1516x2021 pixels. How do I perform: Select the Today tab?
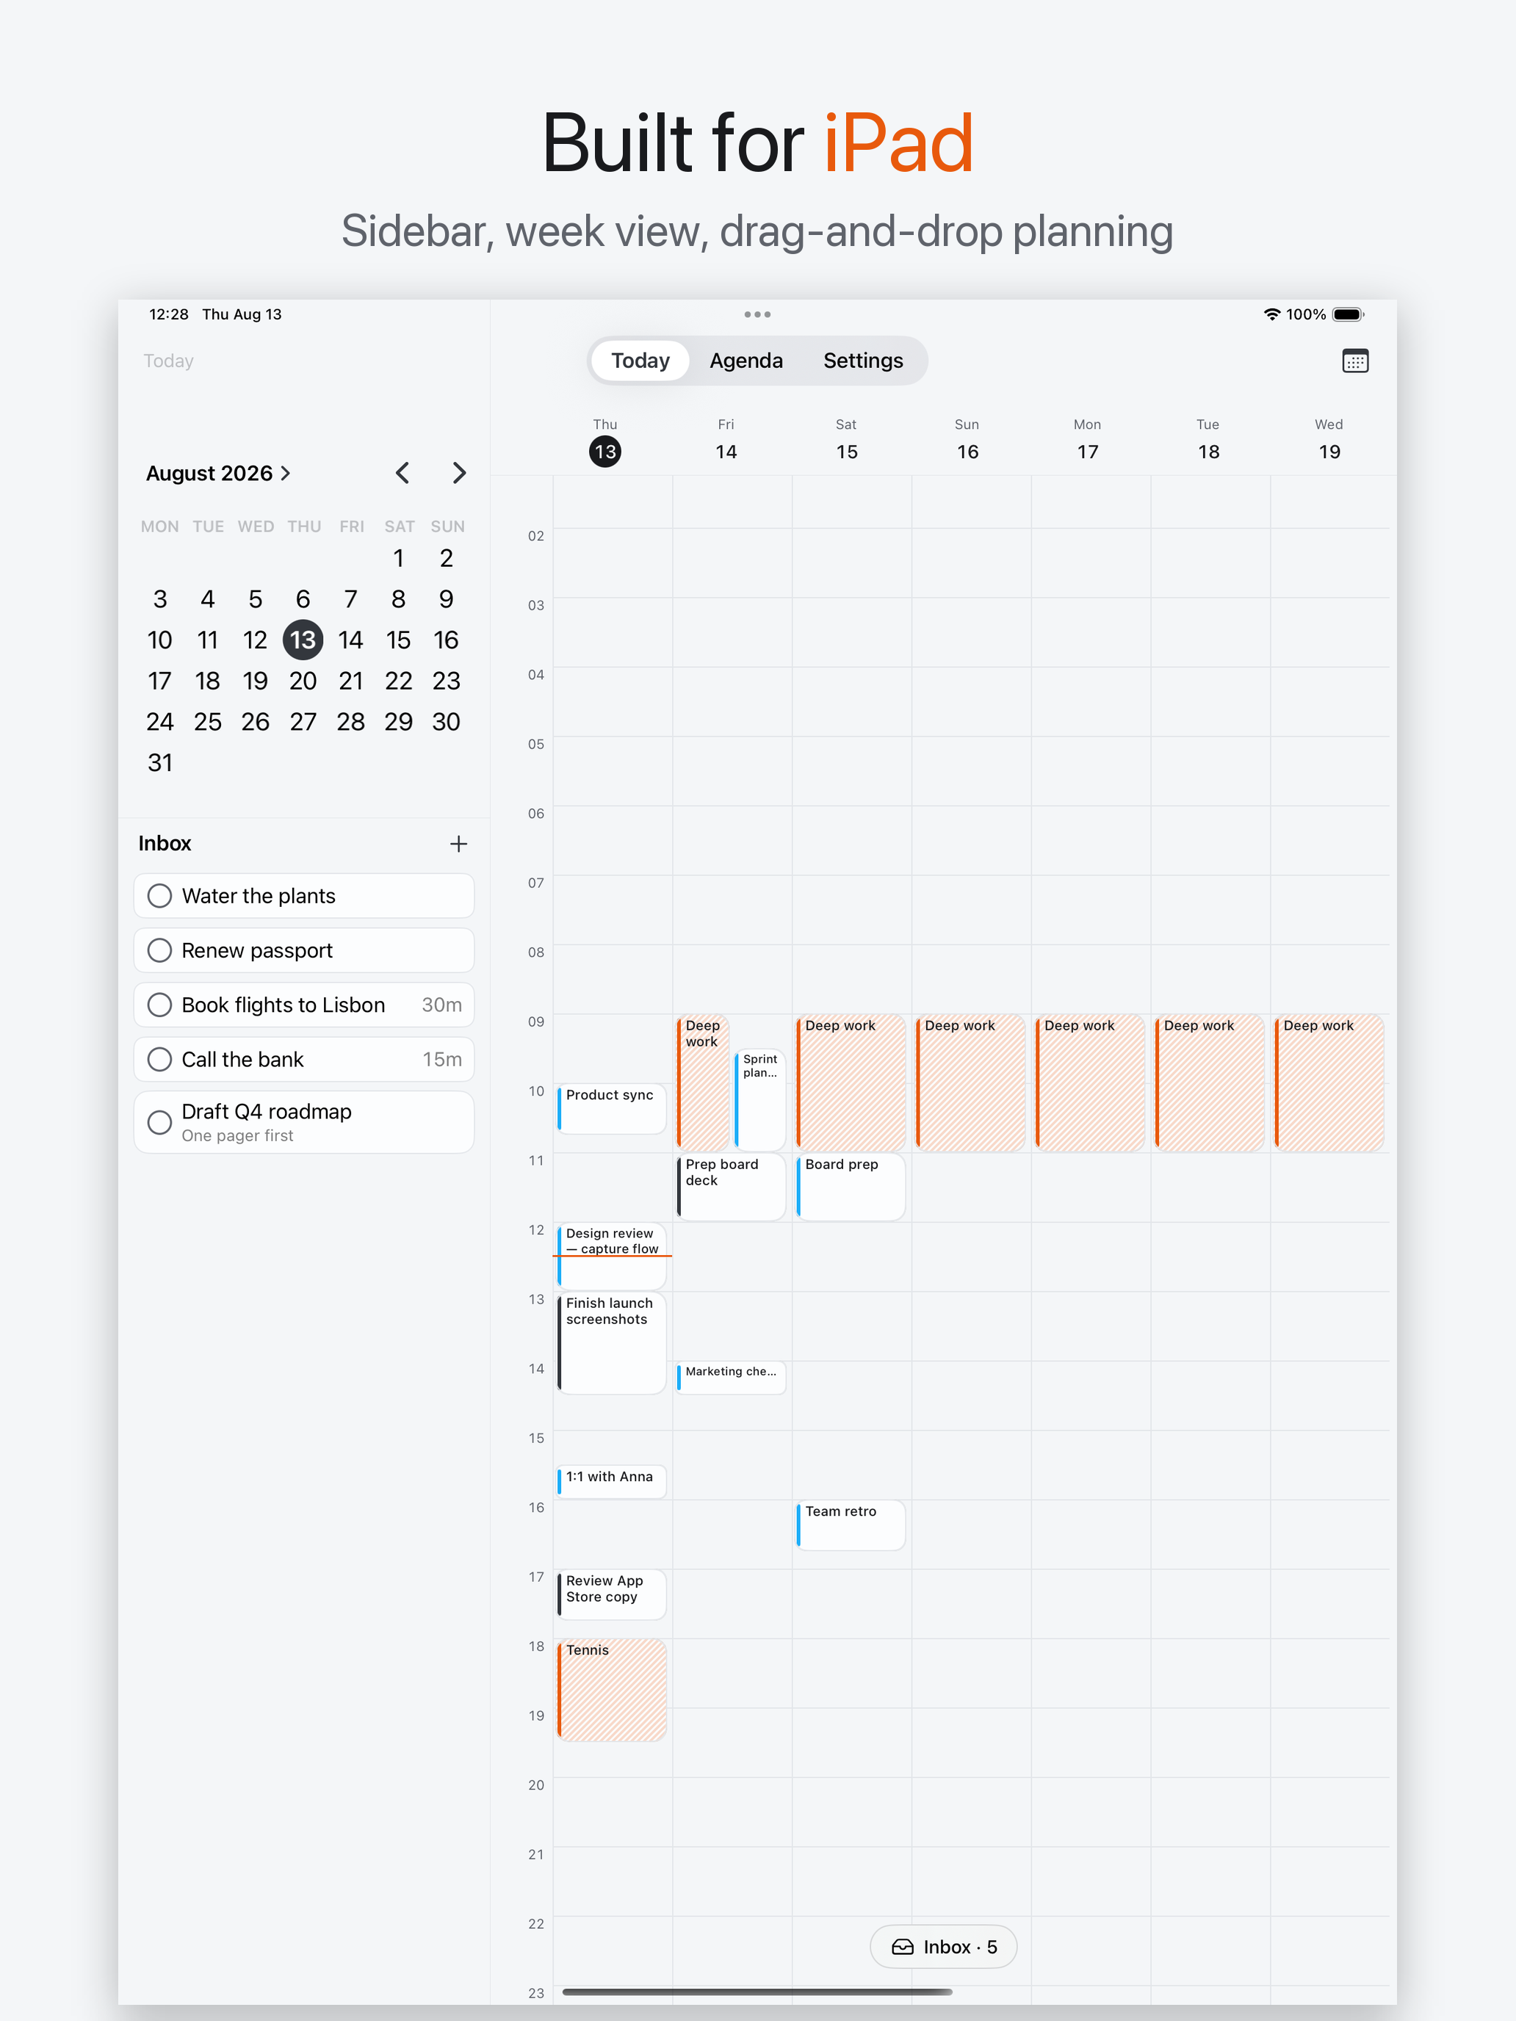640,361
